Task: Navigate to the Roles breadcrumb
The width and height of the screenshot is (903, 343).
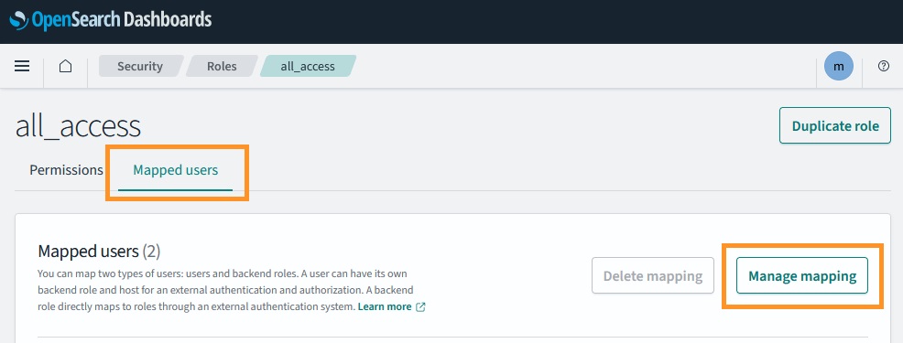Action: click(222, 66)
